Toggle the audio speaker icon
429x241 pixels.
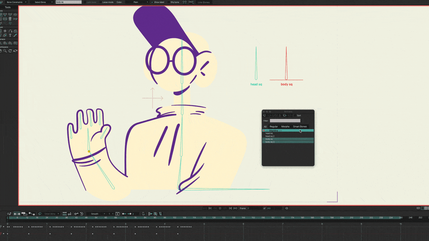click(287, 208)
